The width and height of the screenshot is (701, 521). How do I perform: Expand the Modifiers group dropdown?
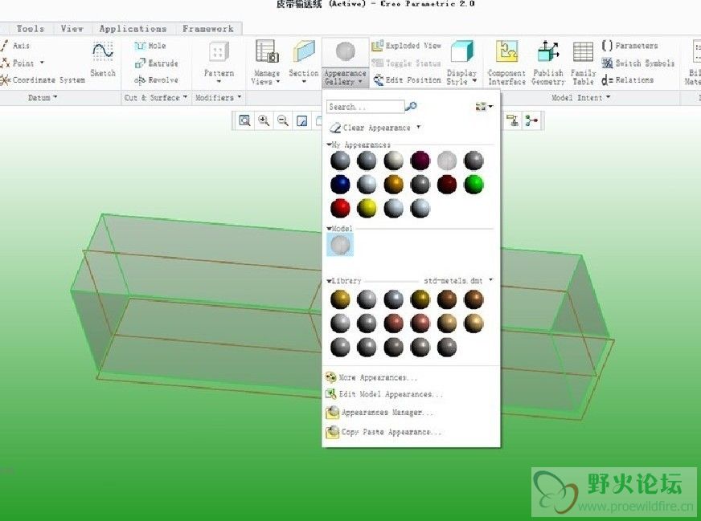[218, 97]
